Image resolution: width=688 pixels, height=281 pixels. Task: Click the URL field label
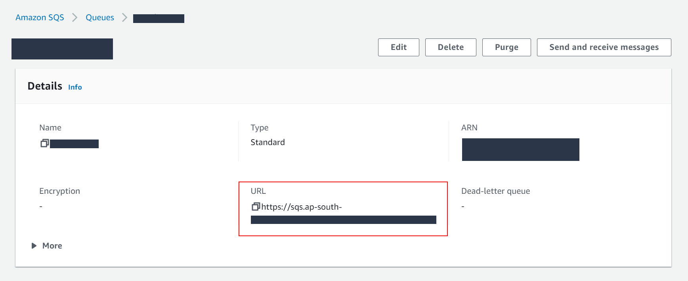(258, 191)
